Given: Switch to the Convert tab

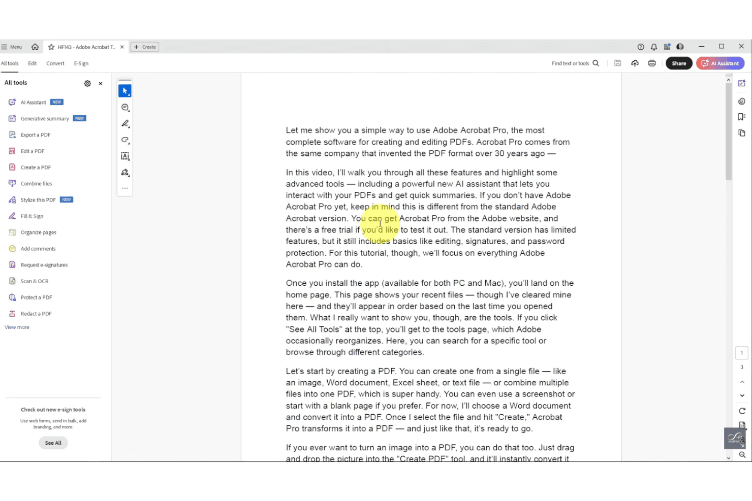Looking at the screenshot, I should (55, 63).
